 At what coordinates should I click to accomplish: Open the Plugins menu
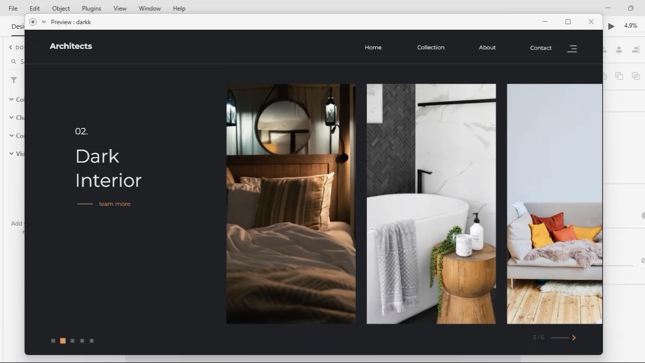(91, 8)
